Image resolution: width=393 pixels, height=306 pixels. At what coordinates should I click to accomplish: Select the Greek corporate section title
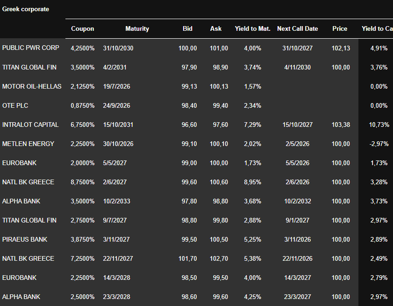click(x=26, y=9)
